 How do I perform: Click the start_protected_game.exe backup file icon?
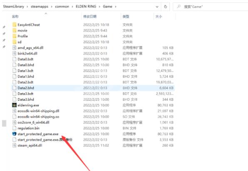15,140
